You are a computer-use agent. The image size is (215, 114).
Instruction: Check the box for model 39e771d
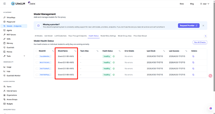coord(37,69)
